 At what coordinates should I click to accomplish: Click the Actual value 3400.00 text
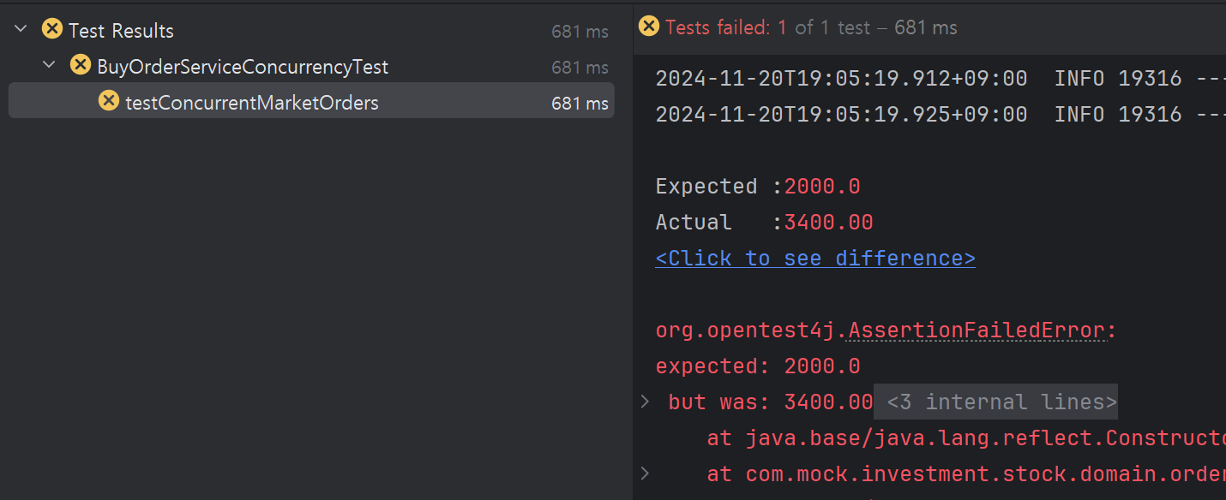click(x=828, y=223)
